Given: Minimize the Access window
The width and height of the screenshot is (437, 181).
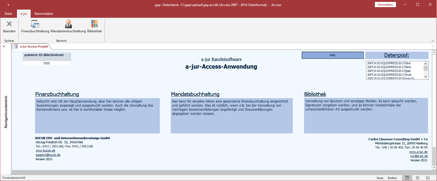Looking at the screenshot, I should click(x=405, y=5).
